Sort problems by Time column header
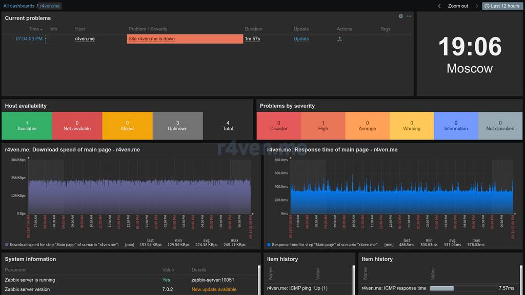Screen dimensions: 525x295 34,29
